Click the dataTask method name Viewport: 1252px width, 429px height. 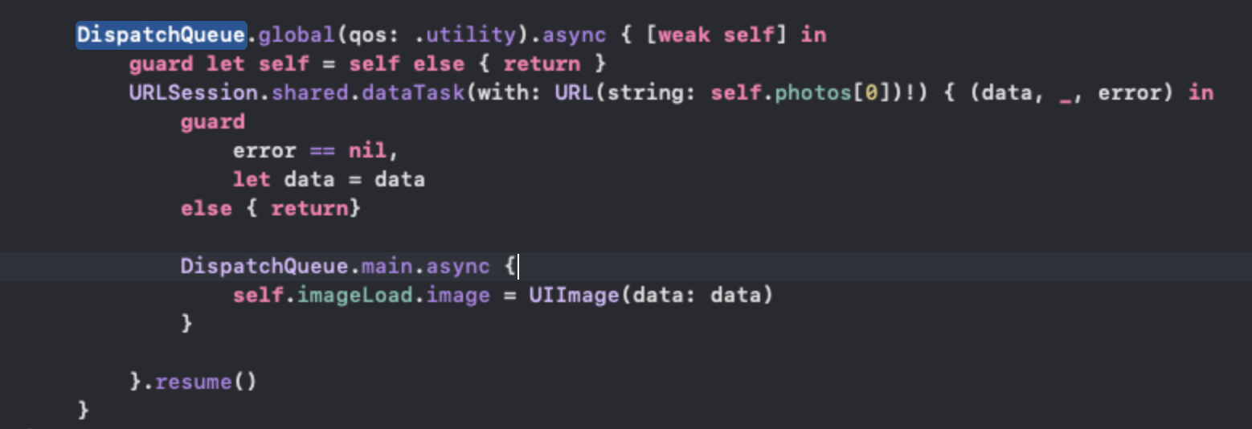413,93
